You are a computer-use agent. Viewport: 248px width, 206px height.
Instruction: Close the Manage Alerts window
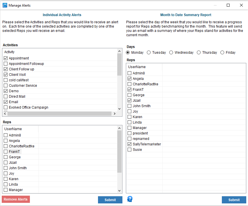[x=241, y=5]
